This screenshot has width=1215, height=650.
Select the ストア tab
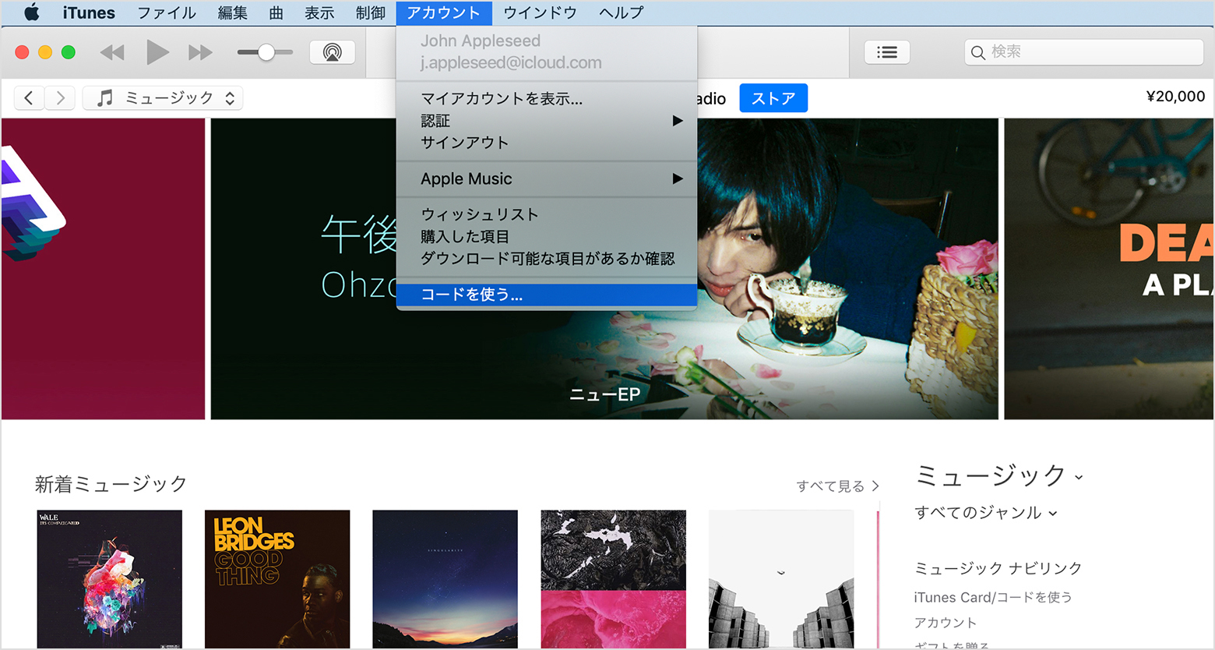click(773, 98)
